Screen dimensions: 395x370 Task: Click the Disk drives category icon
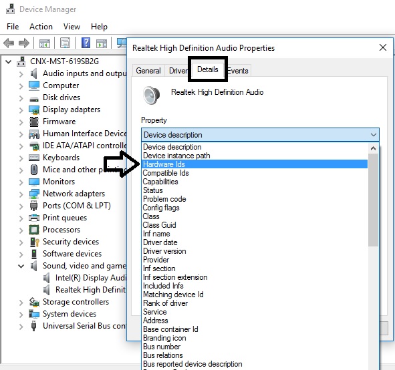coord(34,99)
